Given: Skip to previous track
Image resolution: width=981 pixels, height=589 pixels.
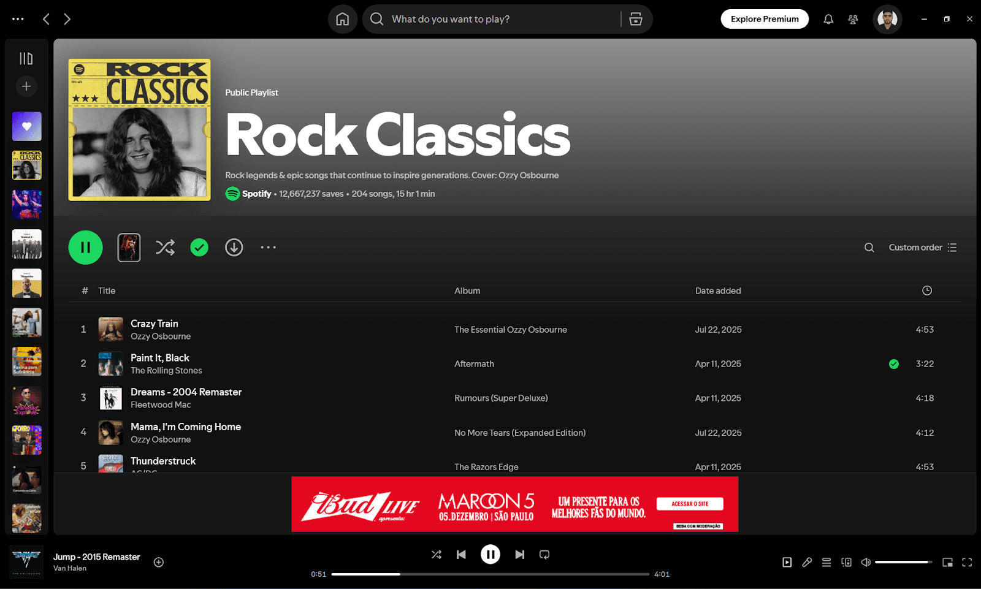Looking at the screenshot, I should point(461,555).
